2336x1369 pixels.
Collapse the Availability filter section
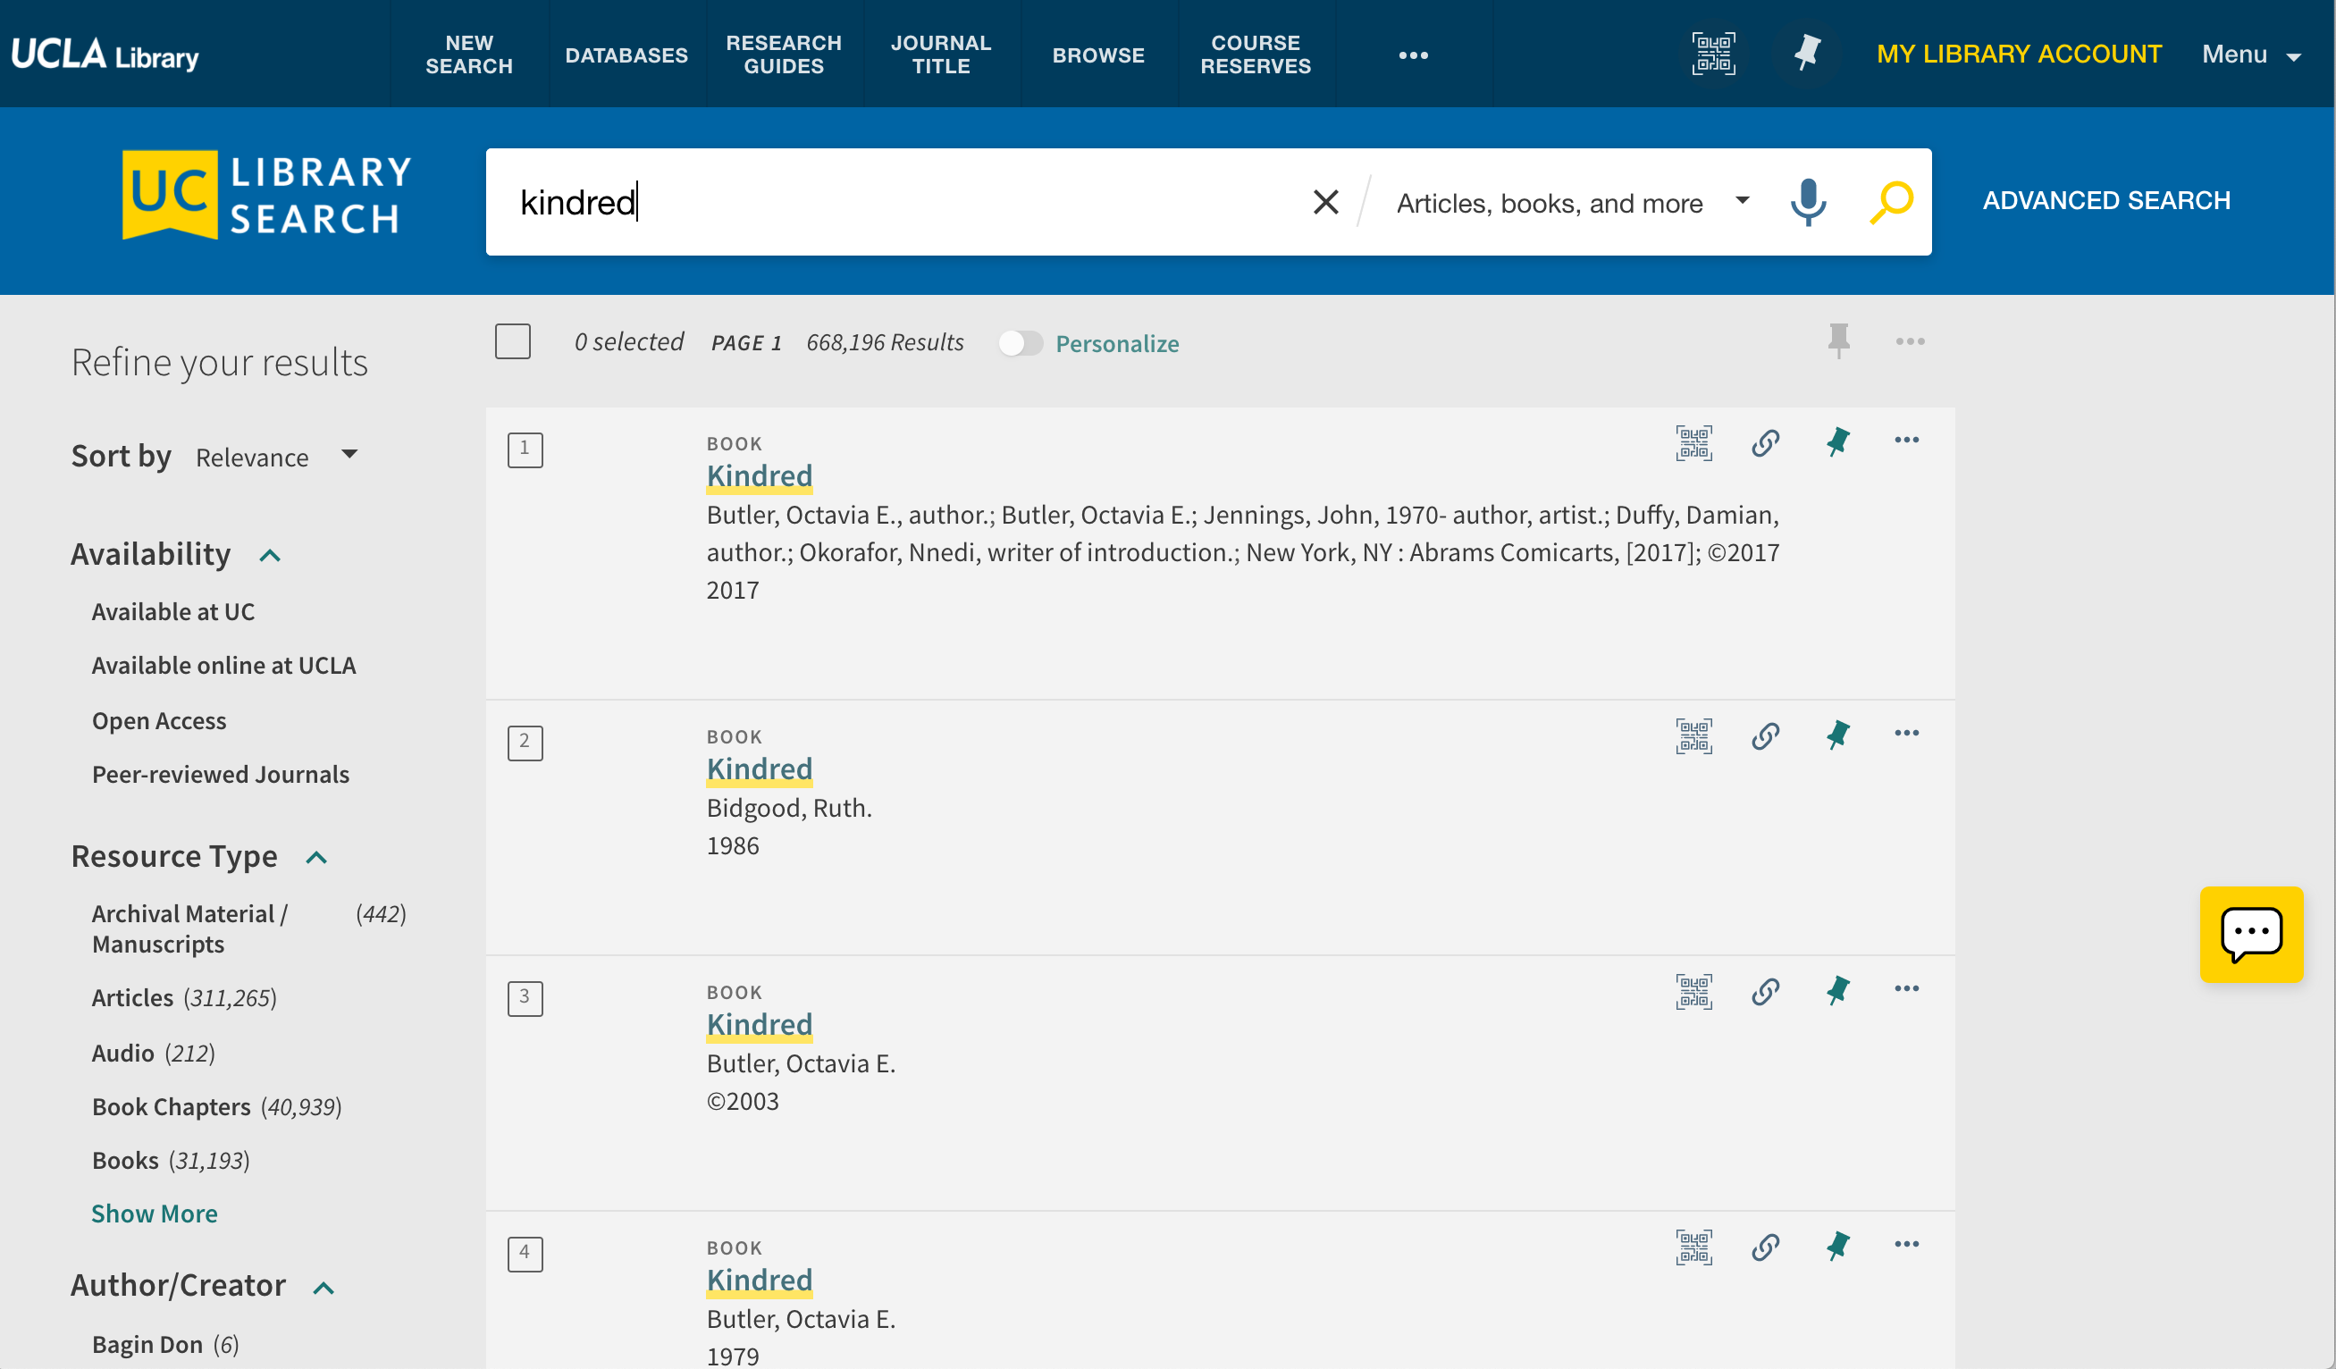tap(270, 555)
